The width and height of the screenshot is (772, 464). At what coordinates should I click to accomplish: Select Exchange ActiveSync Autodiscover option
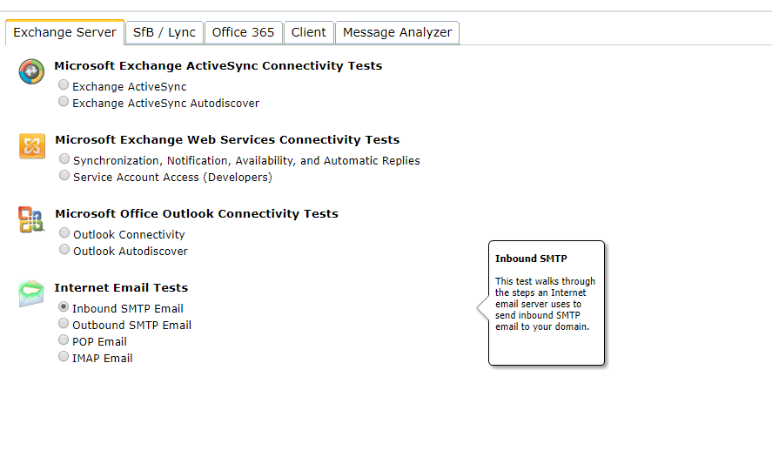[x=64, y=102]
